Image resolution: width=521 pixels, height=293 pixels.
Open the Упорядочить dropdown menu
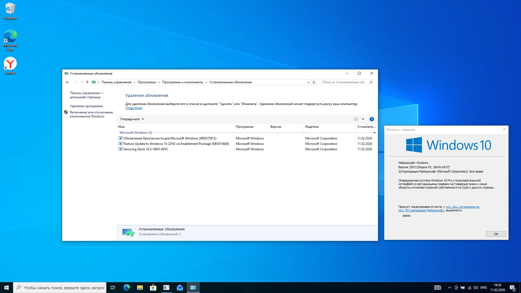[132, 119]
